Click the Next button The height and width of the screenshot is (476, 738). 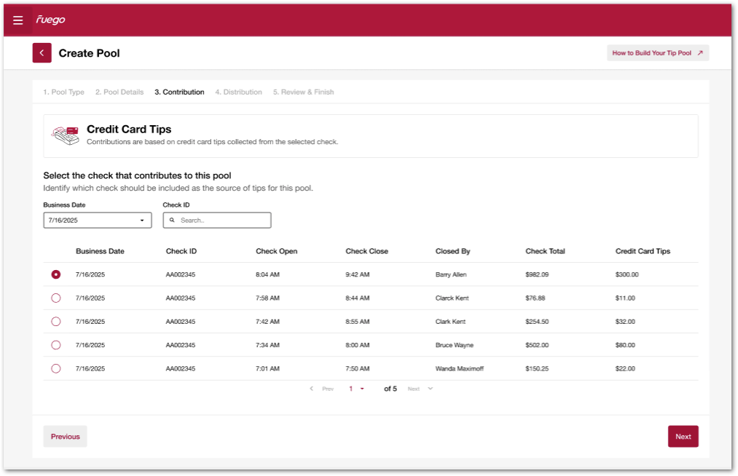pyautogui.click(x=683, y=437)
